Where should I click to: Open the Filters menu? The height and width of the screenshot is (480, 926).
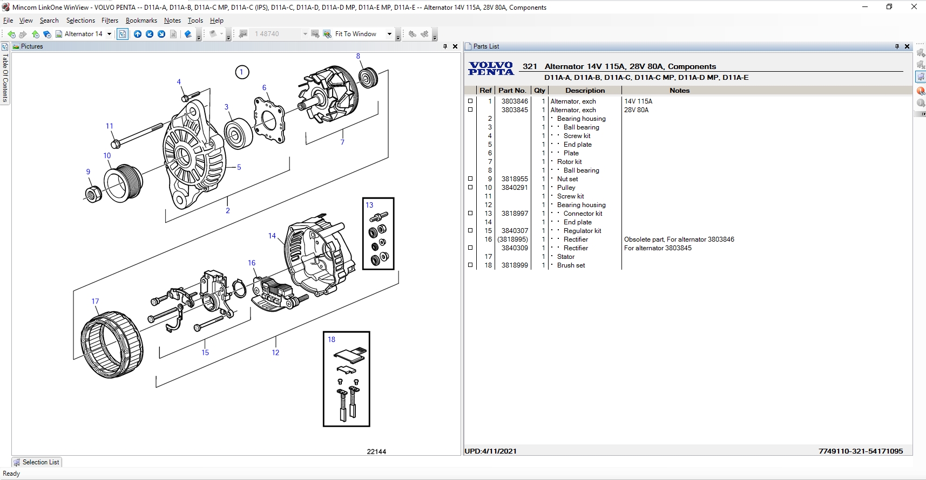point(110,20)
